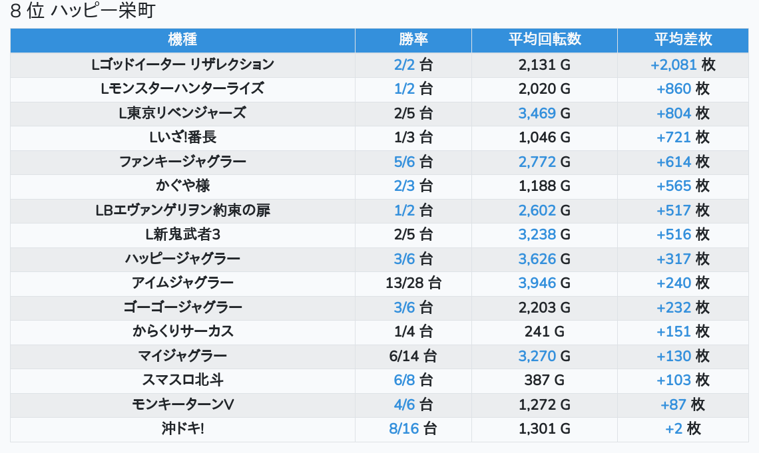Screen dimensions: 759x453
Task: Click the 機種 column header
Action: coord(182,40)
